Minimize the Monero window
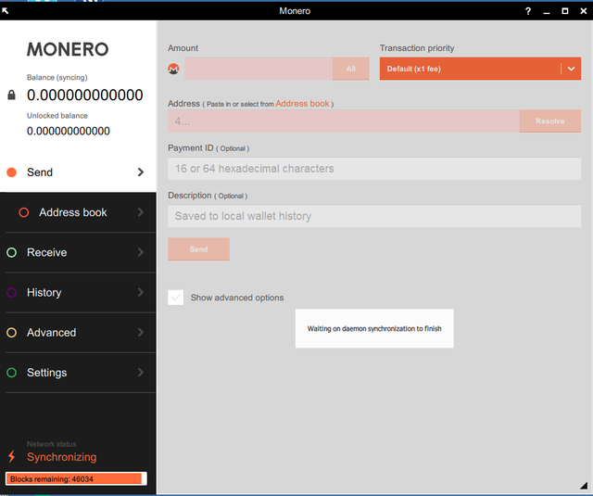The height and width of the screenshot is (496, 593). [547, 12]
